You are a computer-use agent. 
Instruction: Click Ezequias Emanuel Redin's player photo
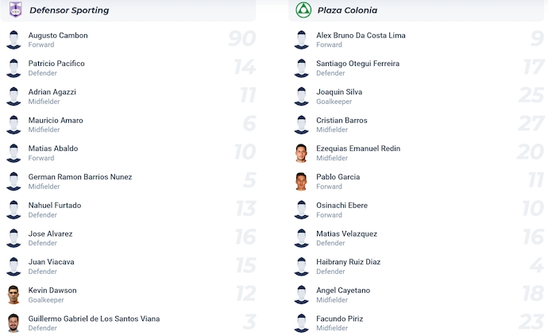click(301, 153)
